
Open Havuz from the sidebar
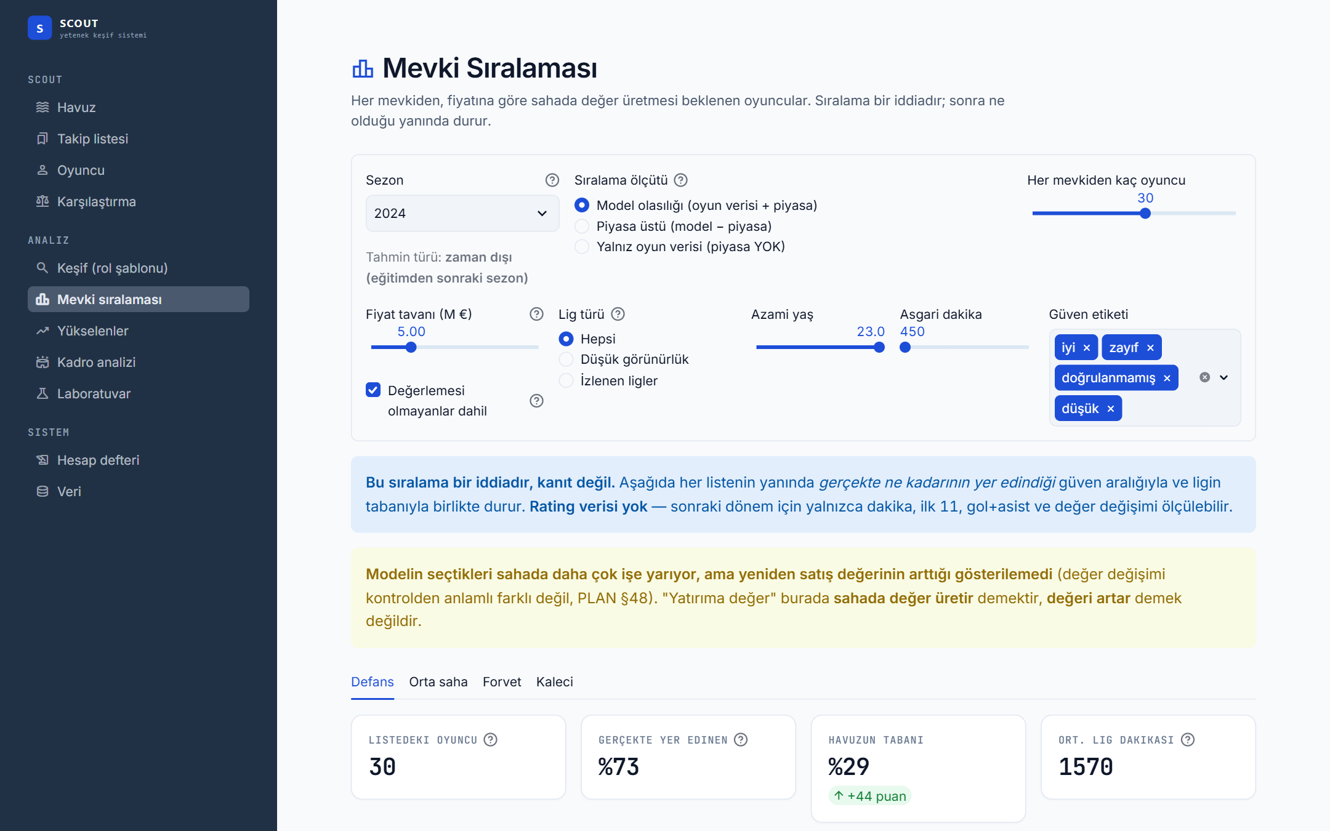coord(139,107)
